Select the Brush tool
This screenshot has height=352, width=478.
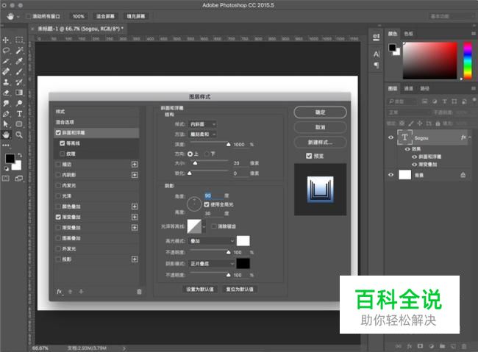tap(19, 71)
